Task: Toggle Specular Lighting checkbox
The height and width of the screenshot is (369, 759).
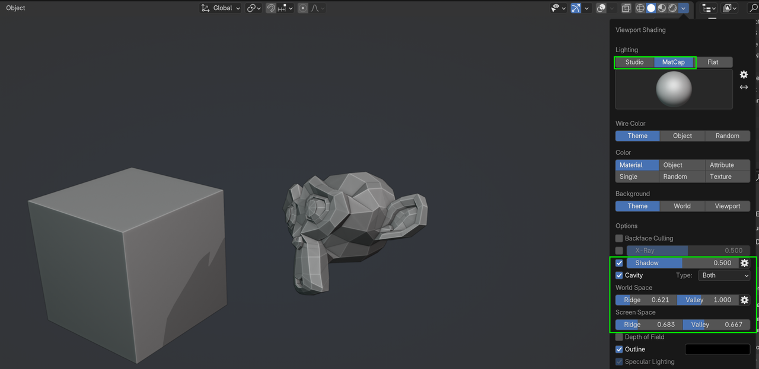Action: click(x=619, y=362)
